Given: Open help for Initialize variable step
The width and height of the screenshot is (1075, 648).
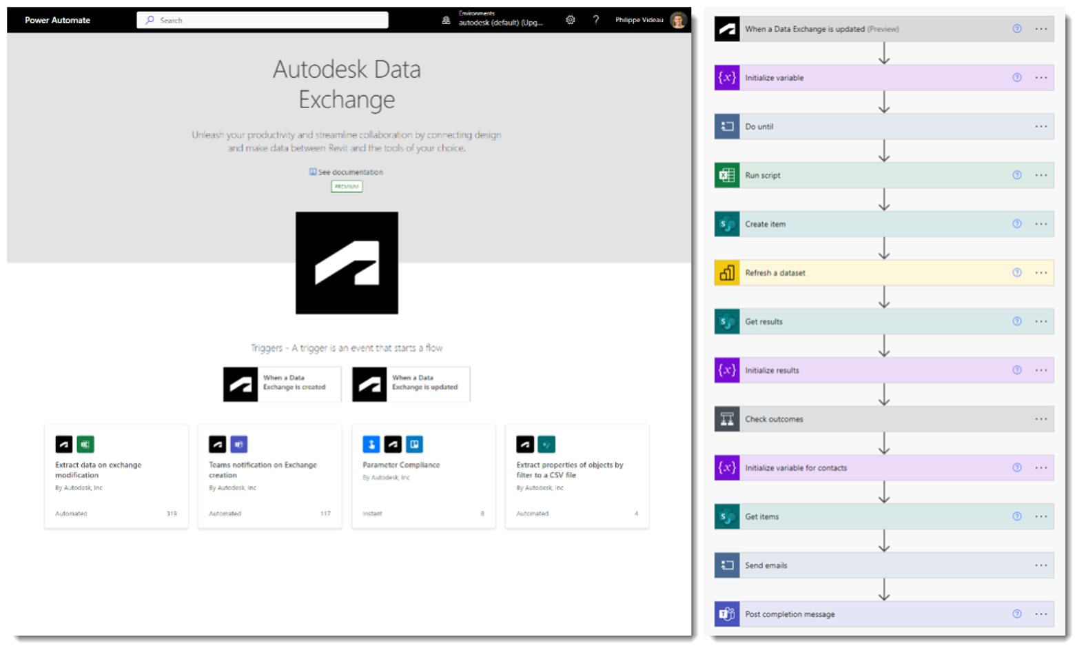Looking at the screenshot, I should 1017,78.
